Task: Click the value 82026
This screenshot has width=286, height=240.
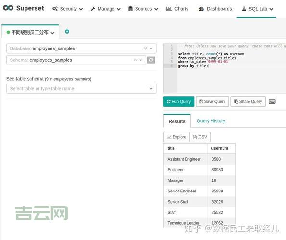Action: pos(217,202)
